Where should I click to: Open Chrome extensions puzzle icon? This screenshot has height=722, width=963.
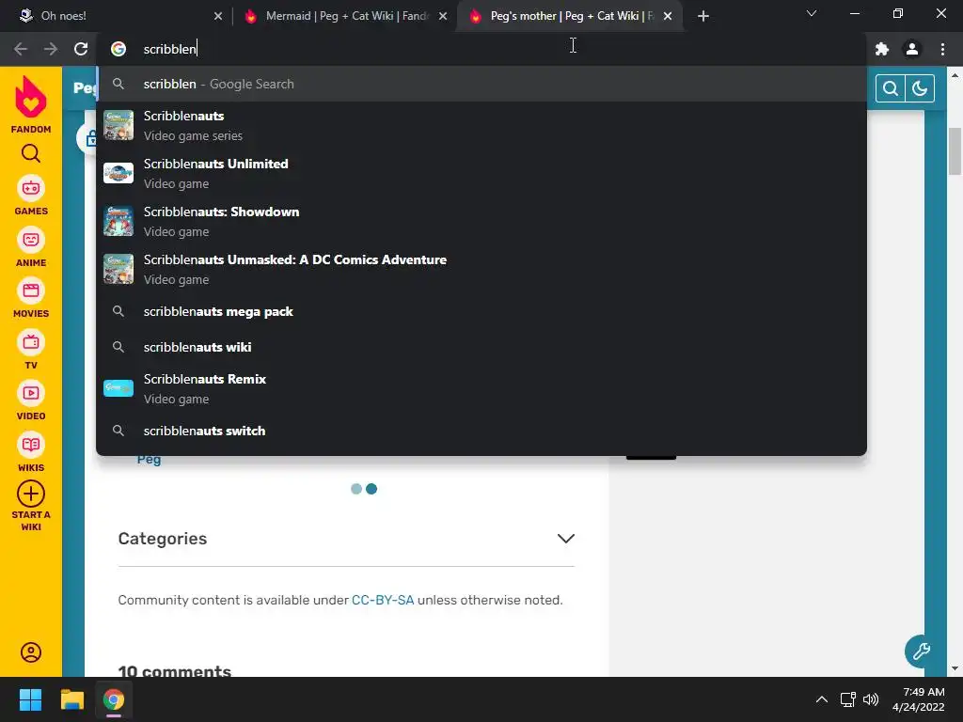coord(882,49)
